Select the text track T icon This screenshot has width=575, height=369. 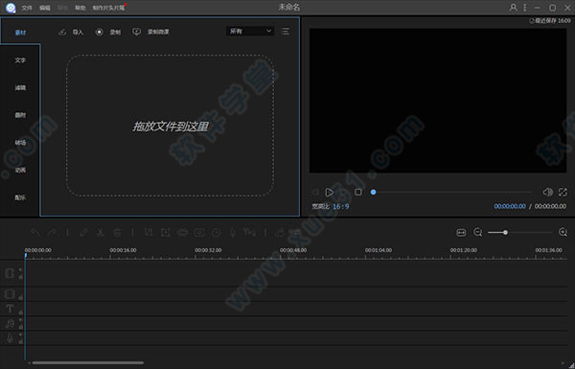tap(10, 309)
